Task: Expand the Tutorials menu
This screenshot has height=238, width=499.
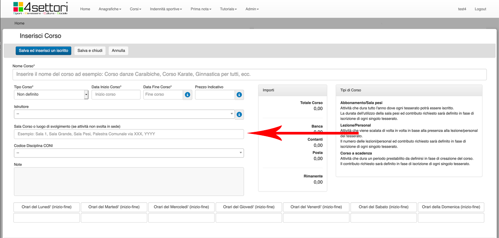Action: click(228, 9)
